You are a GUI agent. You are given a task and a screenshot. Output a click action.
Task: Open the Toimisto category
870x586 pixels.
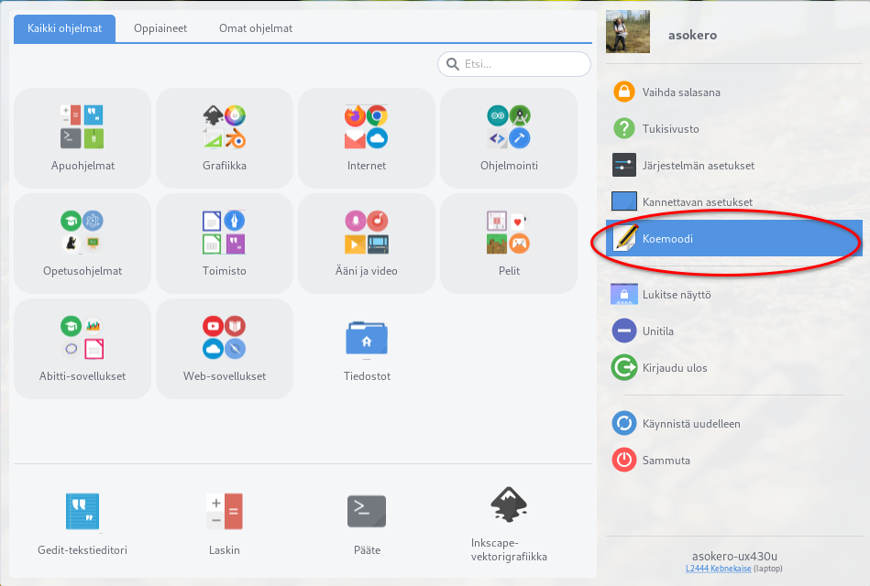coord(225,244)
